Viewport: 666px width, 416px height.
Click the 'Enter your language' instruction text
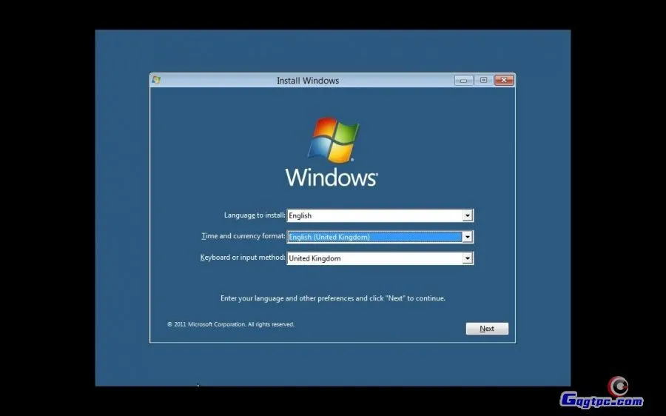click(x=333, y=298)
